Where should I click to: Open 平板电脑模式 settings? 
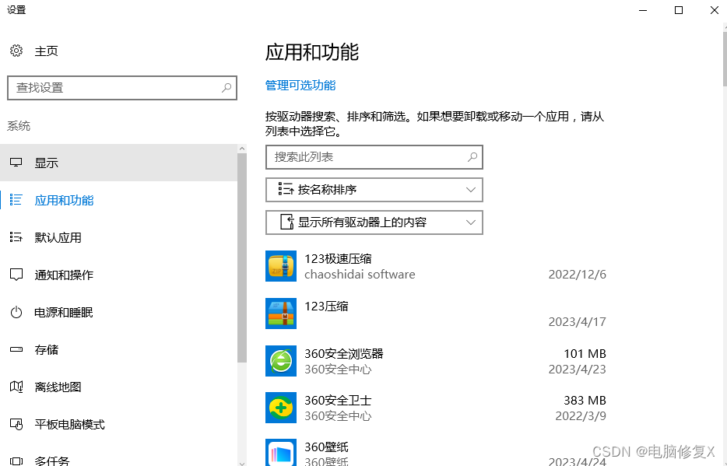(x=118, y=424)
